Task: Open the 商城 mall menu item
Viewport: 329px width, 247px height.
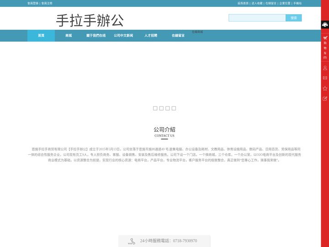Action: click(69, 36)
